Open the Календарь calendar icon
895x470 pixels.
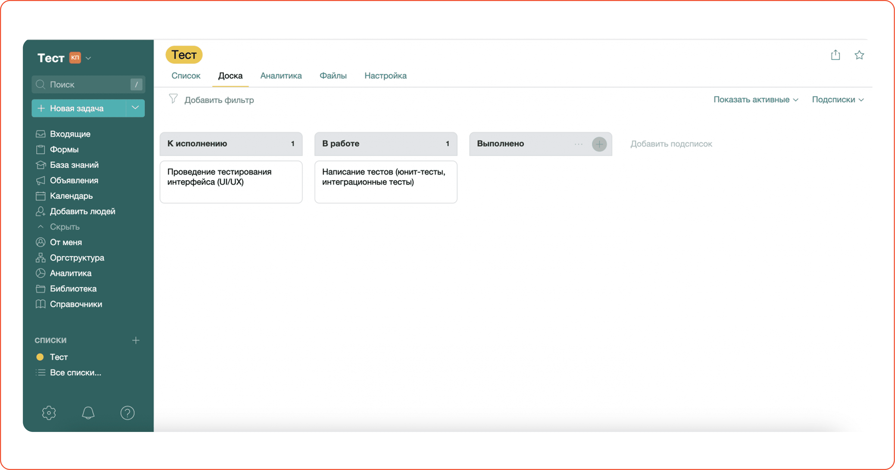[x=40, y=196]
